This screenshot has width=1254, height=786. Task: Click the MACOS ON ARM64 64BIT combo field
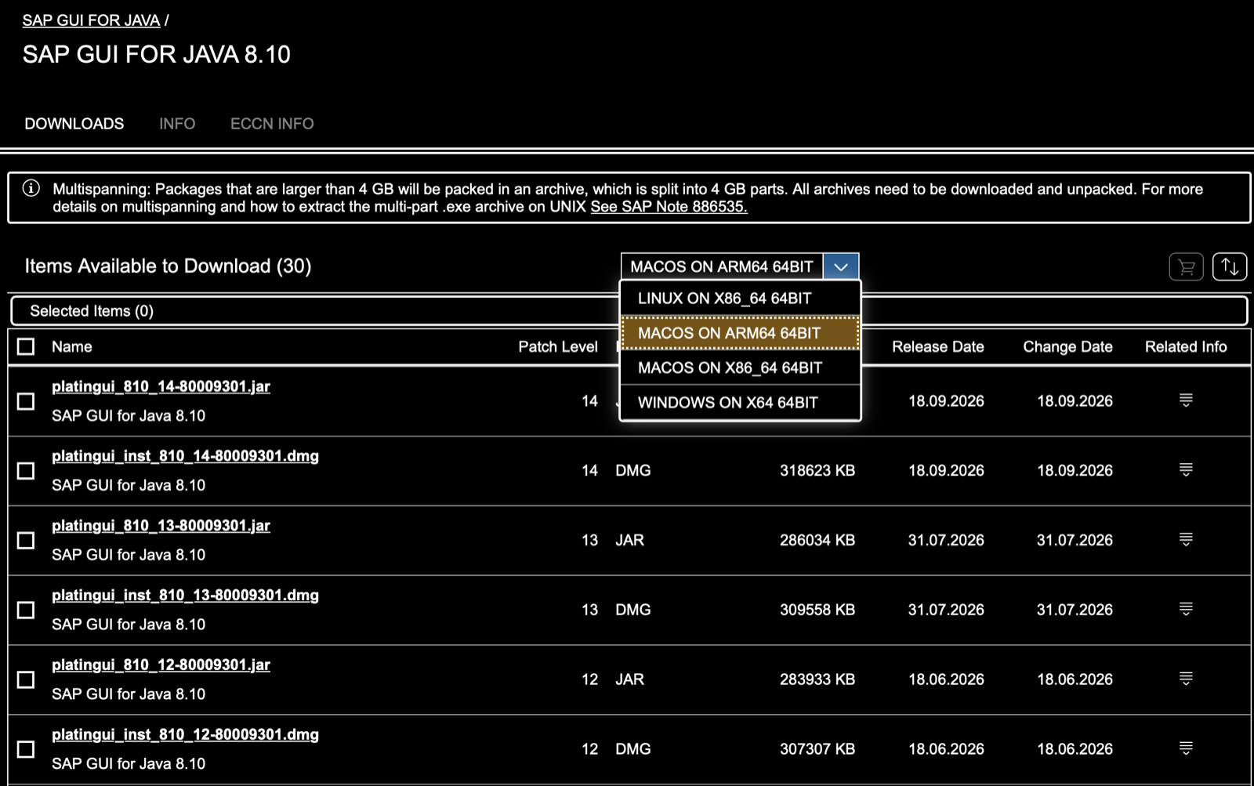[722, 266]
